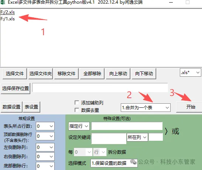Minimize the Excel merge tool window

171,2
